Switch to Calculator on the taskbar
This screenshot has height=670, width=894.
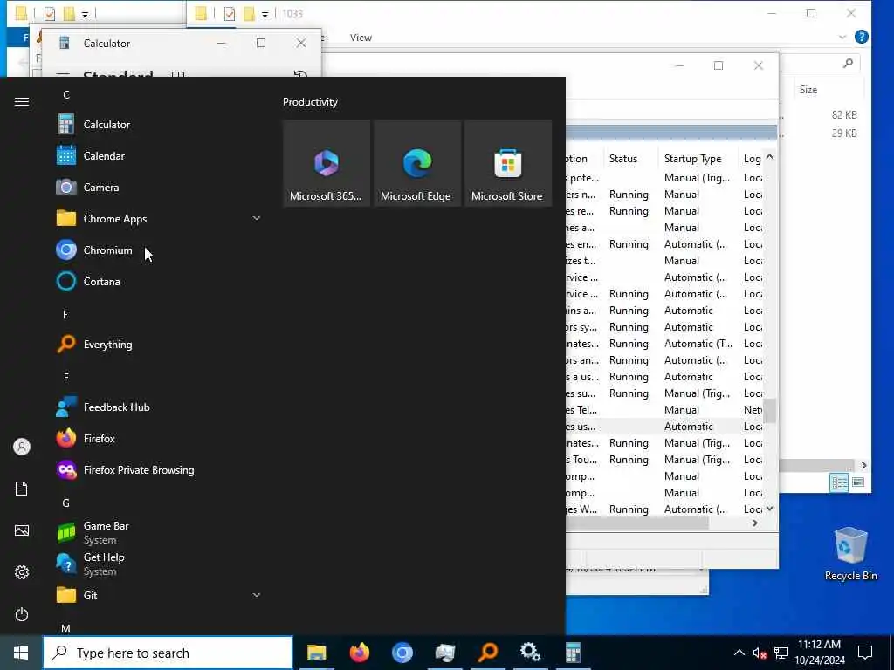[573, 653]
